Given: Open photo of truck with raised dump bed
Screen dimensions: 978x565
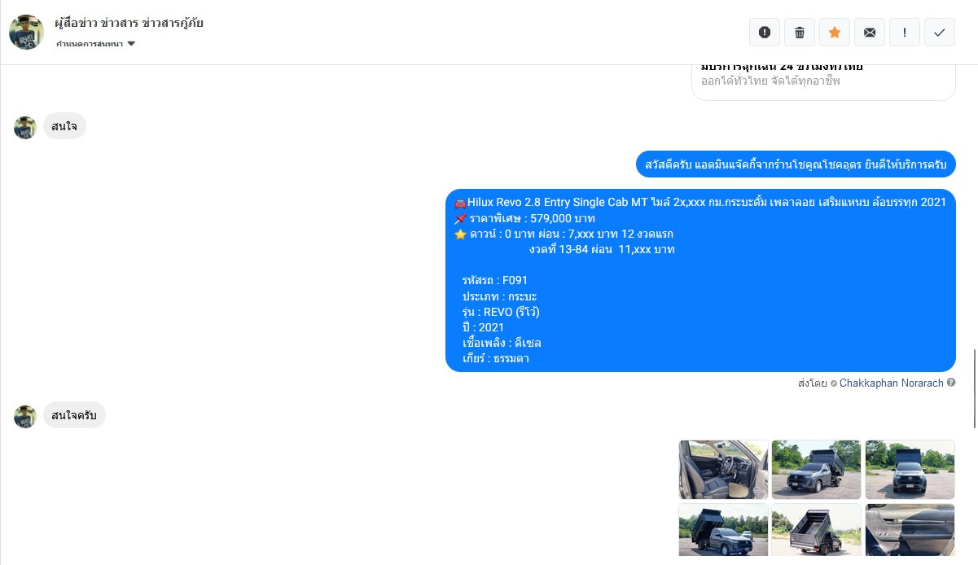Looking at the screenshot, I should click(x=723, y=529).
